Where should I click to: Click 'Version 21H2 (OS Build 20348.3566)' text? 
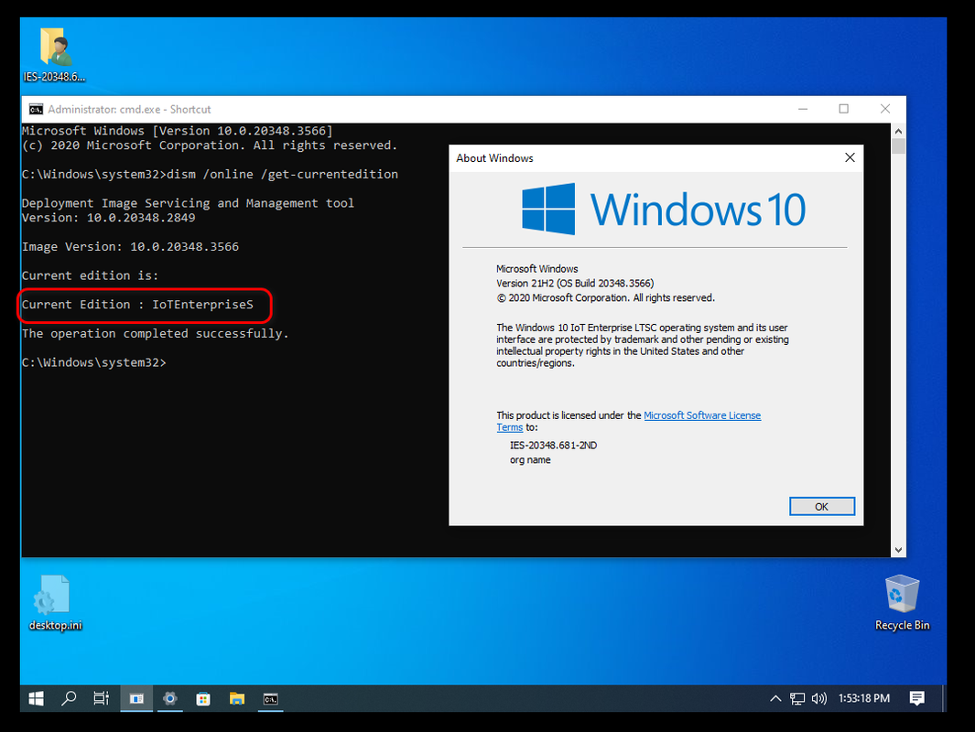(x=575, y=284)
